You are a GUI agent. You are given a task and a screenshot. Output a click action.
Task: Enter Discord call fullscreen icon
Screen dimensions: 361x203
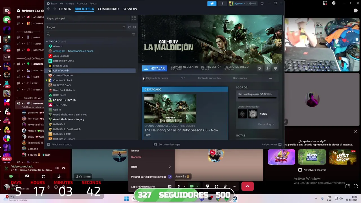pyautogui.click(x=356, y=186)
